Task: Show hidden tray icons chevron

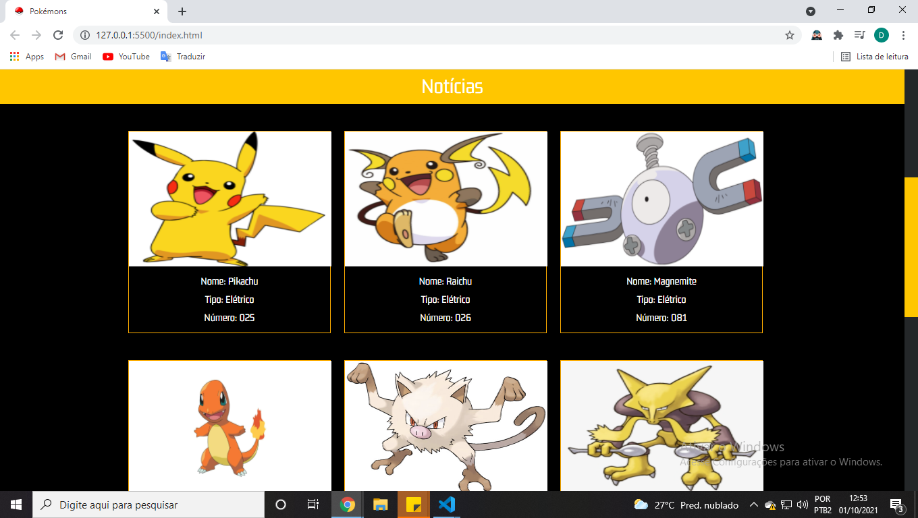Action: pyautogui.click(x=753, y=505)
